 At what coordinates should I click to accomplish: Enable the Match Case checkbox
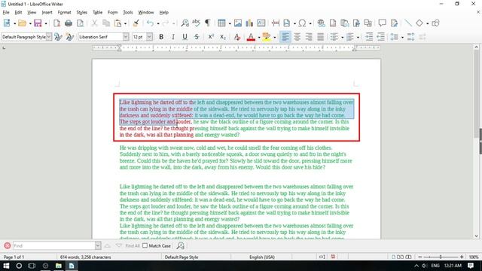tap(145, 245)
